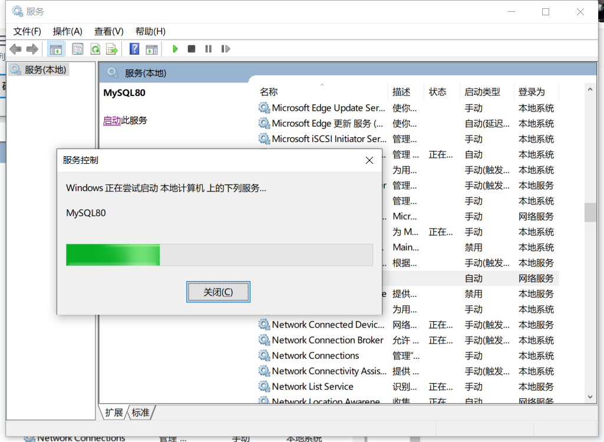Image resolution: width=604 pixels, height=442 pixels.
Task: Select the Microsoft iSCSI Initiator Ser... name
Action: point(329,138)
